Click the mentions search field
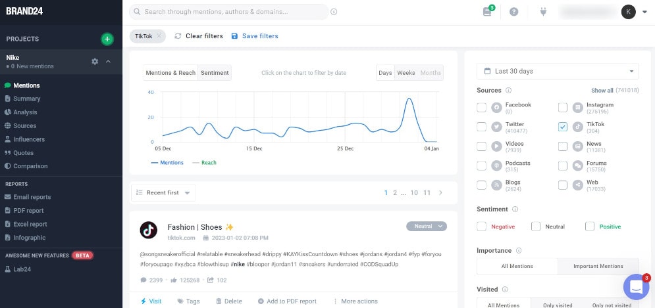The image size is (655, 308). point(230,12)
